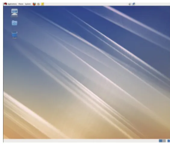Open the System menu
This screenshot has height=144, width=170.
pyautogui.click(x=28, y=4)
